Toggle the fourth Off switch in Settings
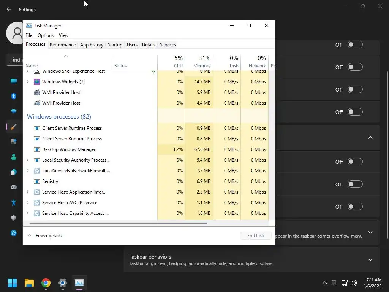This screenshot has width=389, height=292. 355,112
